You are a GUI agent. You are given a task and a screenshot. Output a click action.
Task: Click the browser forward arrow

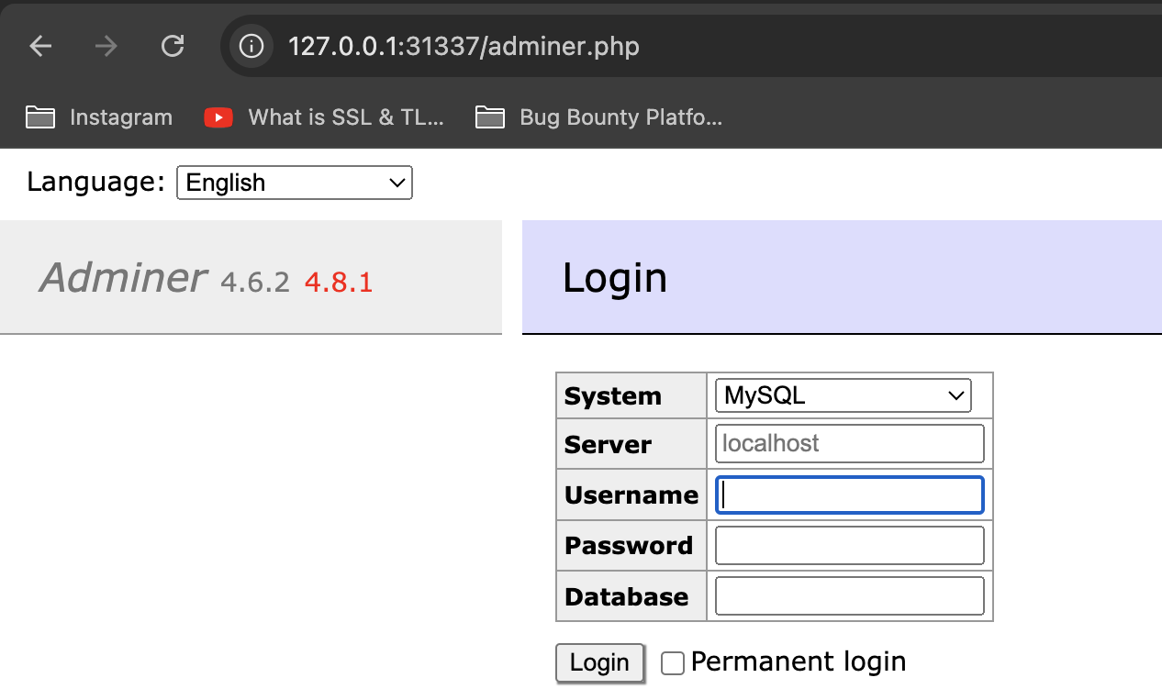pos(106,46)
